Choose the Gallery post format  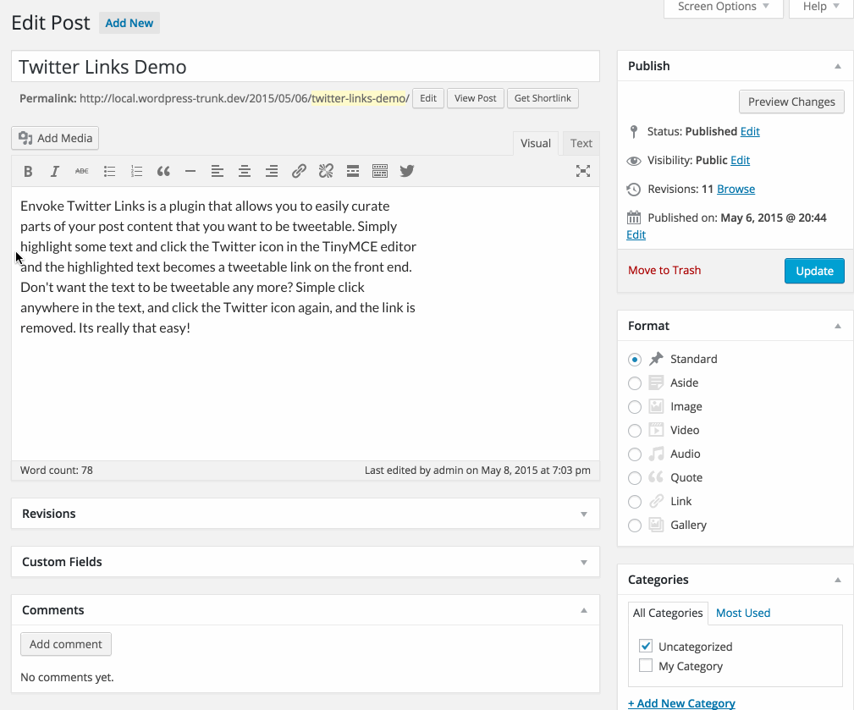(635, 526)
